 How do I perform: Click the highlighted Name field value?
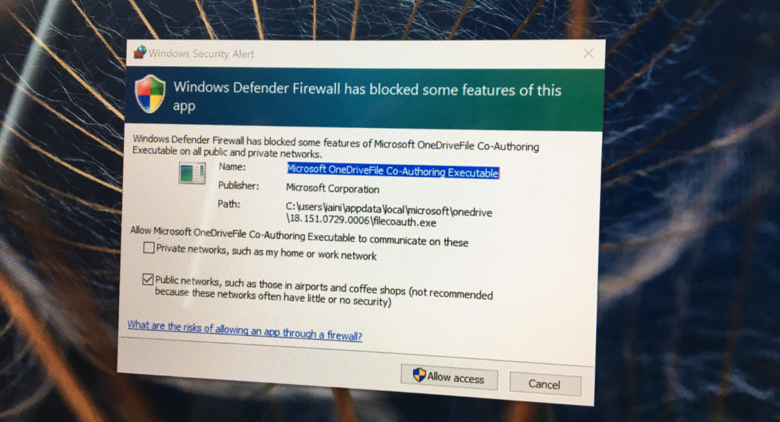393,171
